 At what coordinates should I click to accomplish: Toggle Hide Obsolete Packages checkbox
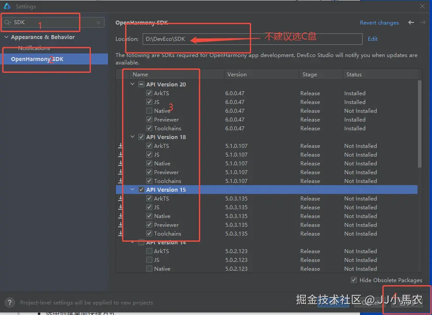pyautogui.click(x=354, y=280)
